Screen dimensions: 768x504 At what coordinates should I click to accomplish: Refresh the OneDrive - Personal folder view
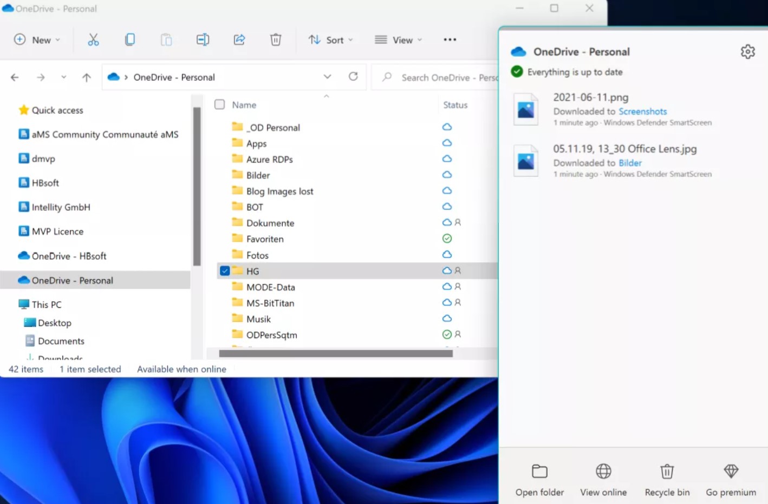[353, 76]
